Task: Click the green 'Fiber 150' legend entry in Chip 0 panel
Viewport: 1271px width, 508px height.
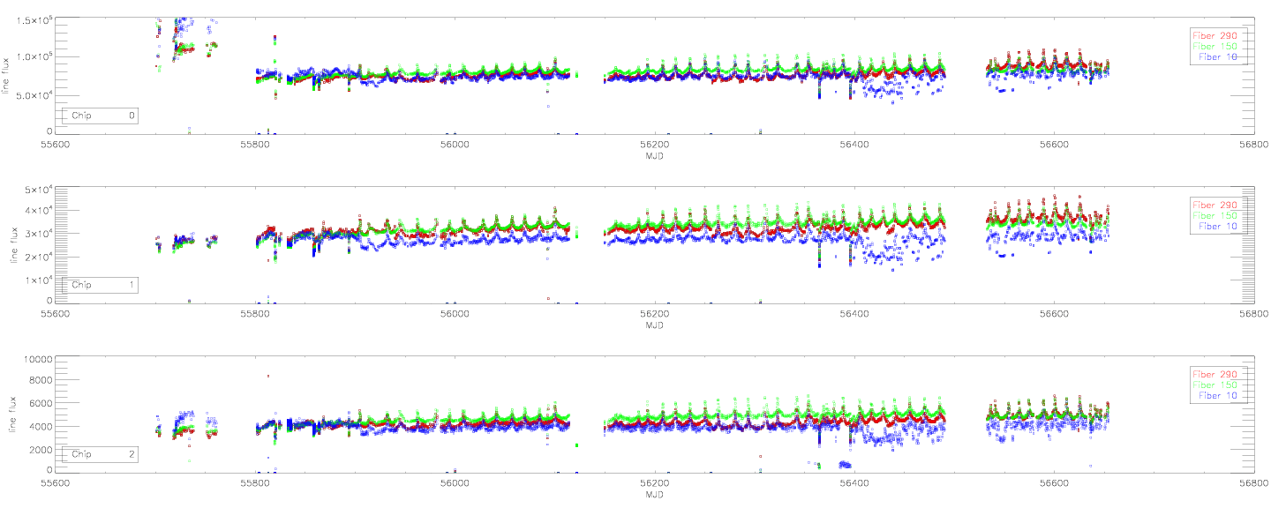Action: (1214, 45)
